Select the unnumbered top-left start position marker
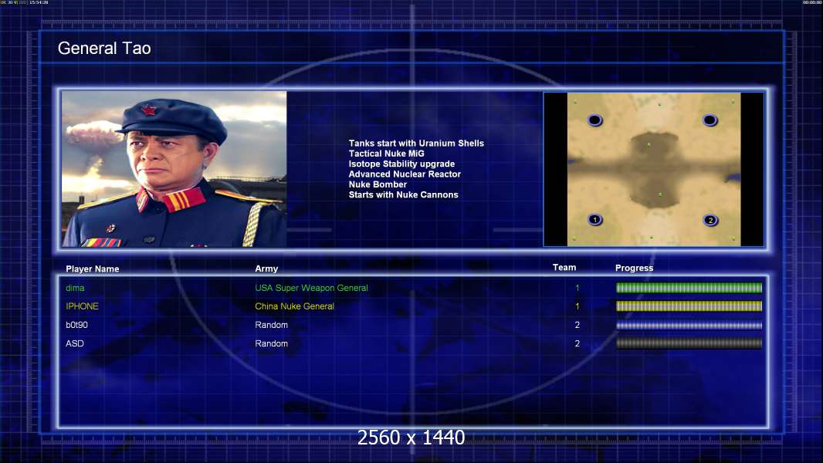The width and height of the screenshot is (823, 463). (x=594, y=120)
